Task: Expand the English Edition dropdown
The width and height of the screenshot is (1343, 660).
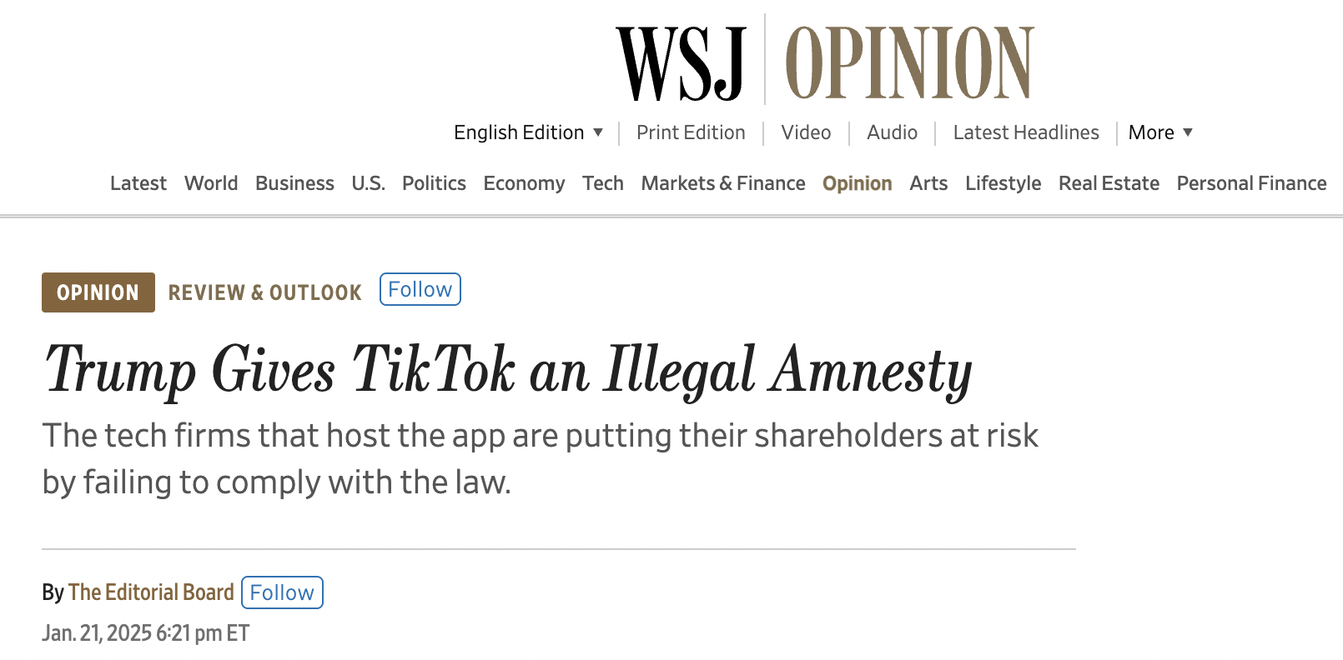Action: coord(528,132)
